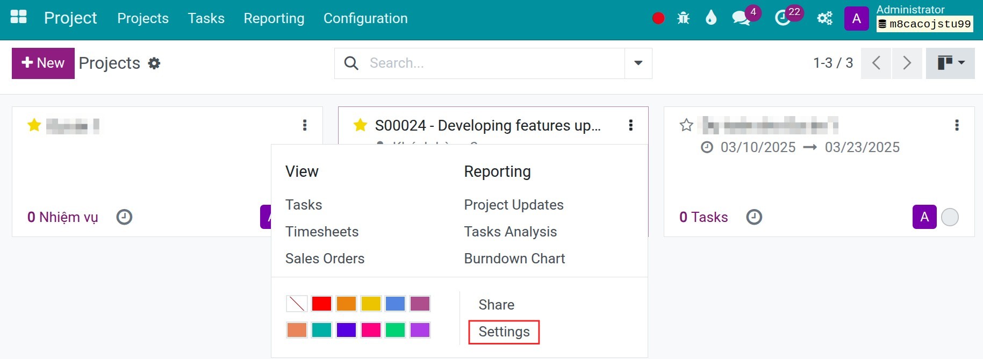
Task: Select Timesheets in the dropdown
Action: pos(322,232)
